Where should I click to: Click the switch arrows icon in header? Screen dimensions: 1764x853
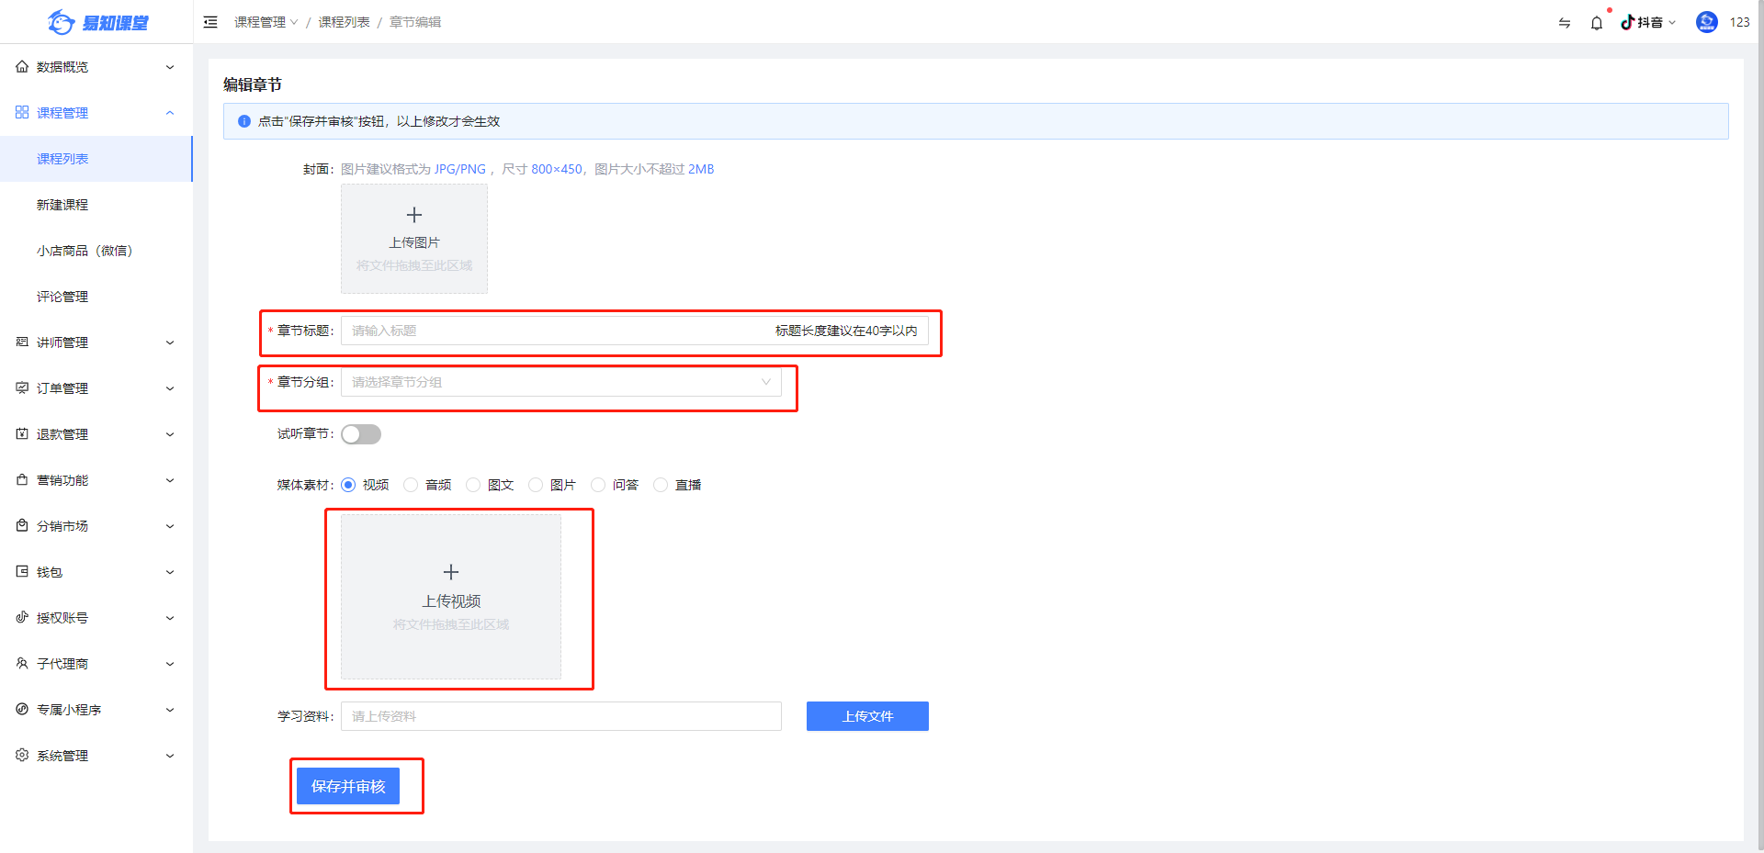[x=1565, y=23]
